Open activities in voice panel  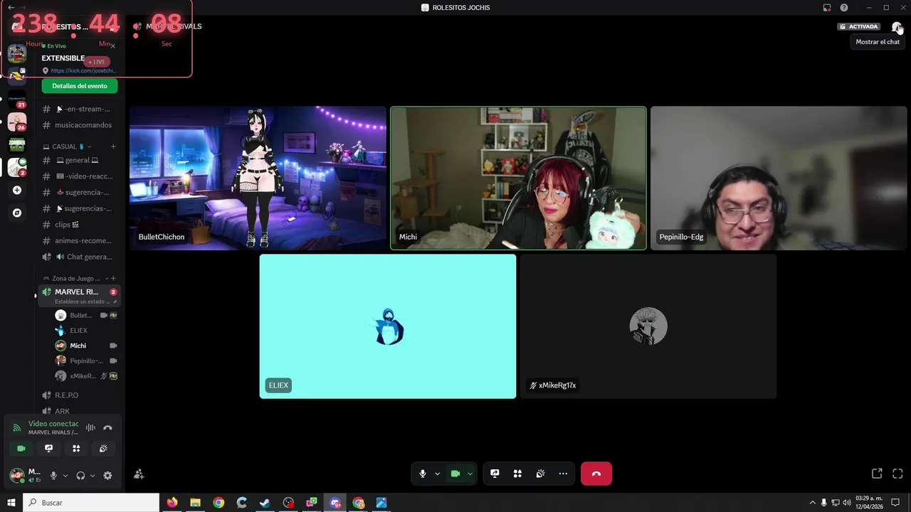[x=76, y=448]
